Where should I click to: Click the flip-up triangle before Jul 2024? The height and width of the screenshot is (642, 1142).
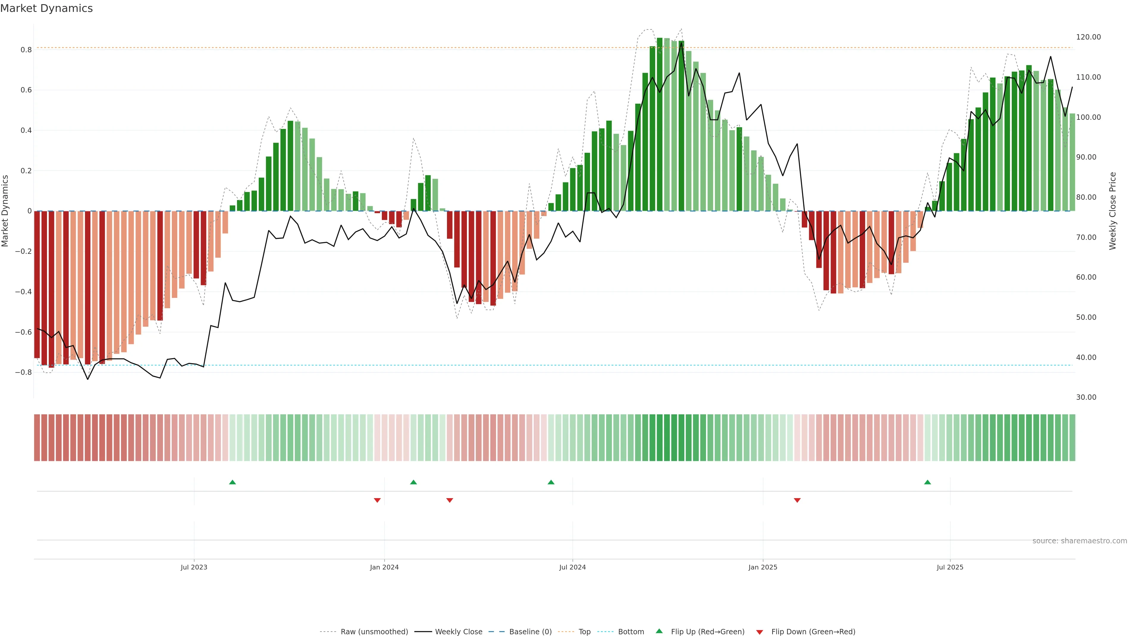point(550,482)
